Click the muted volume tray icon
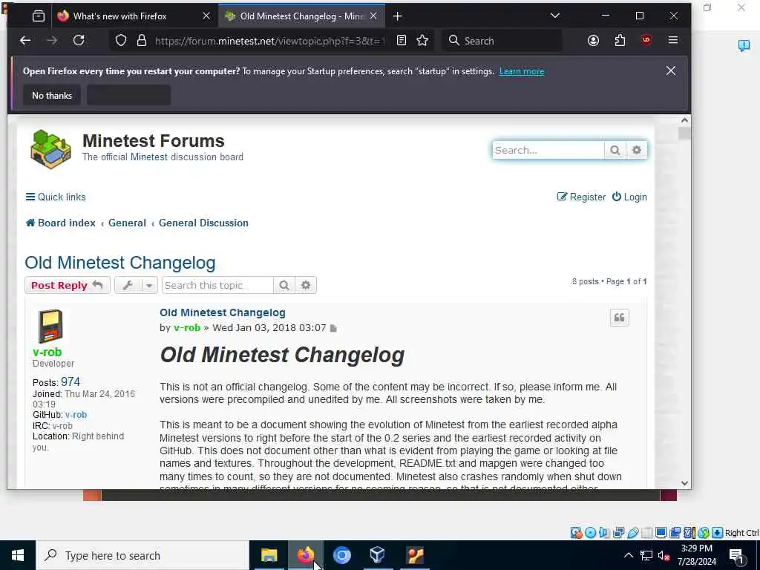 point(664,555)
